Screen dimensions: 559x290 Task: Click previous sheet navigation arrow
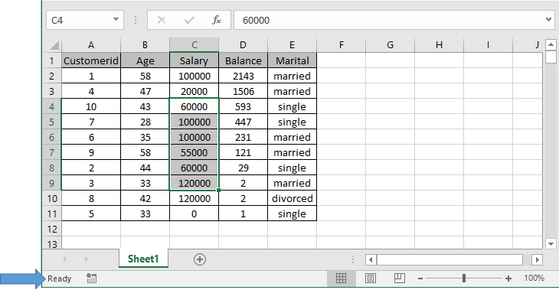click(64, 259)
